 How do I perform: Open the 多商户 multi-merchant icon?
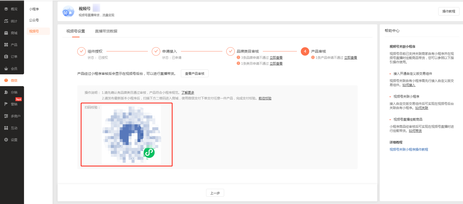tap(6, 116)
